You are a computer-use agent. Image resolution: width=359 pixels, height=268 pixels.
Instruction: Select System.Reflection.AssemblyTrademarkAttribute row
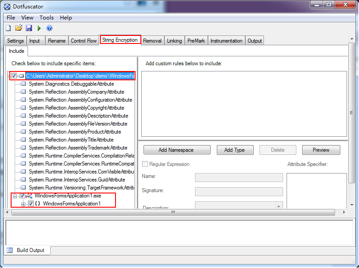tap(78, 148)
